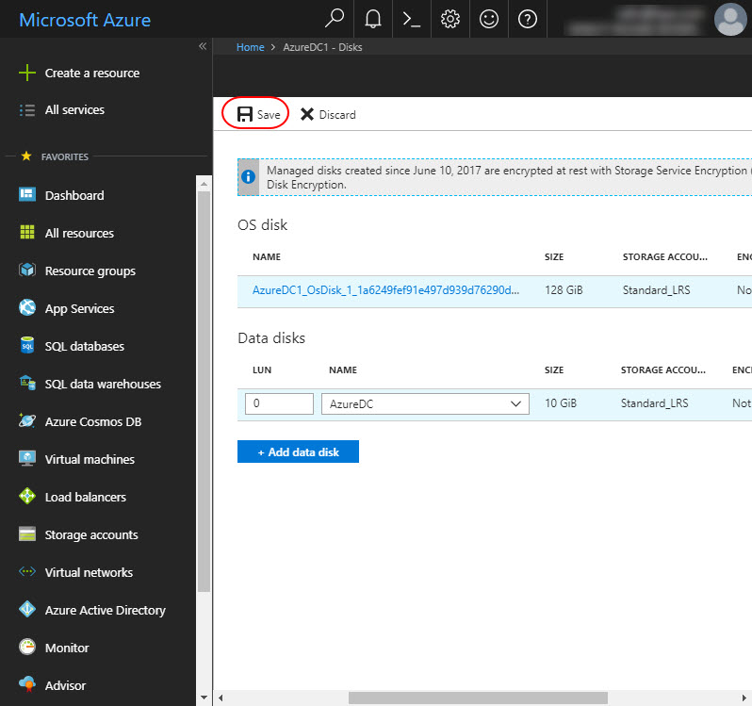Click the 10 GiB size cell
Viewport: 752px width, 706px height.
[561, 403]
